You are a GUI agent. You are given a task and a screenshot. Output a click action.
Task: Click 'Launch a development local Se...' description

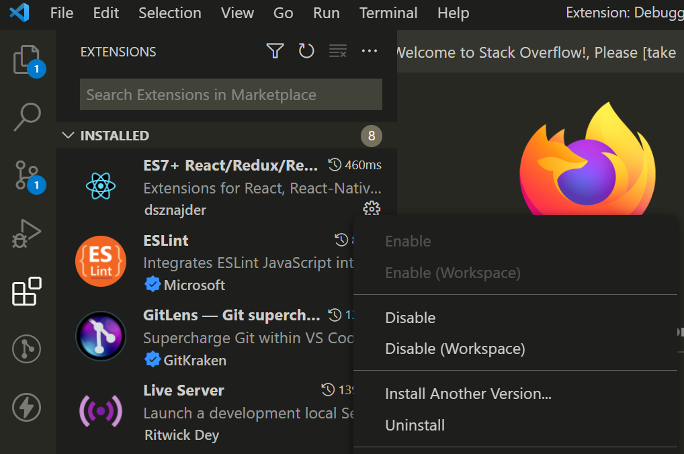tap(248, 413)
